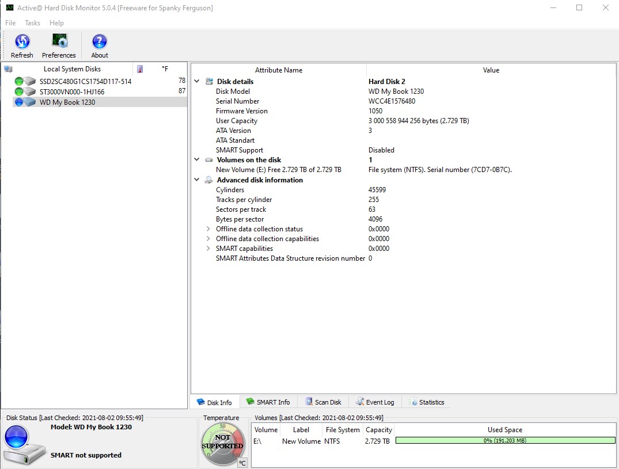
Task: Switch to the SMART Info tab
Action: [268, 402]
